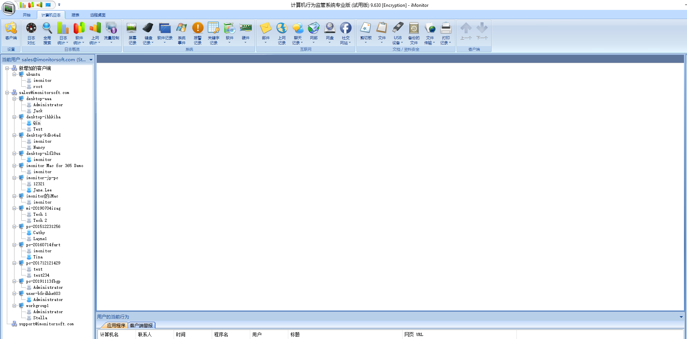
Task: Select the support@imonitorsoft.com tree node
Action: tap(46, 324)
